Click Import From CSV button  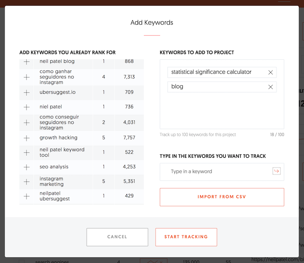[x=222, y=197]
